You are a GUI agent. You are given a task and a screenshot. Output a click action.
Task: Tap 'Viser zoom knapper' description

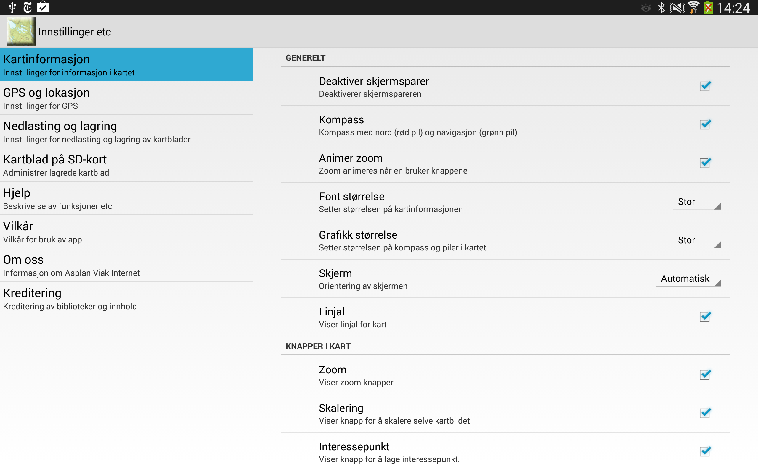coord(356,383)
